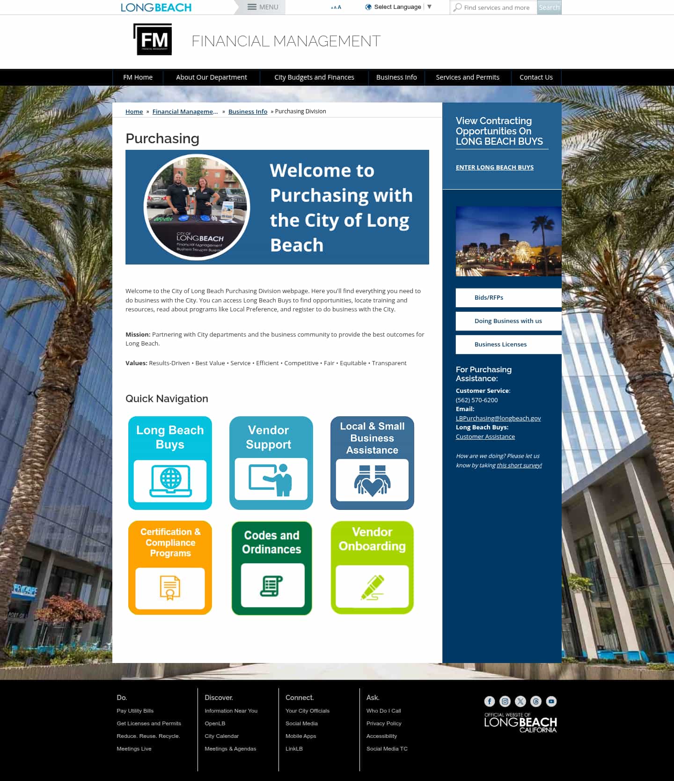Click ENTER LONG BEACH BUYS link

click(x=495, y=167)
